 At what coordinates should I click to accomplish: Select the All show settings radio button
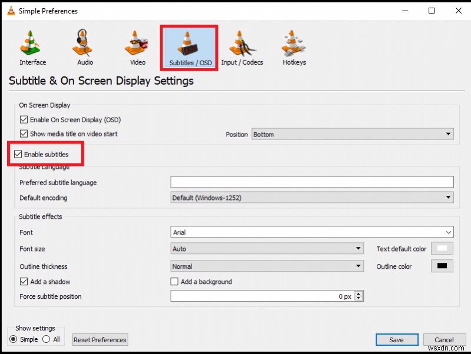click(x=47, y=339)
